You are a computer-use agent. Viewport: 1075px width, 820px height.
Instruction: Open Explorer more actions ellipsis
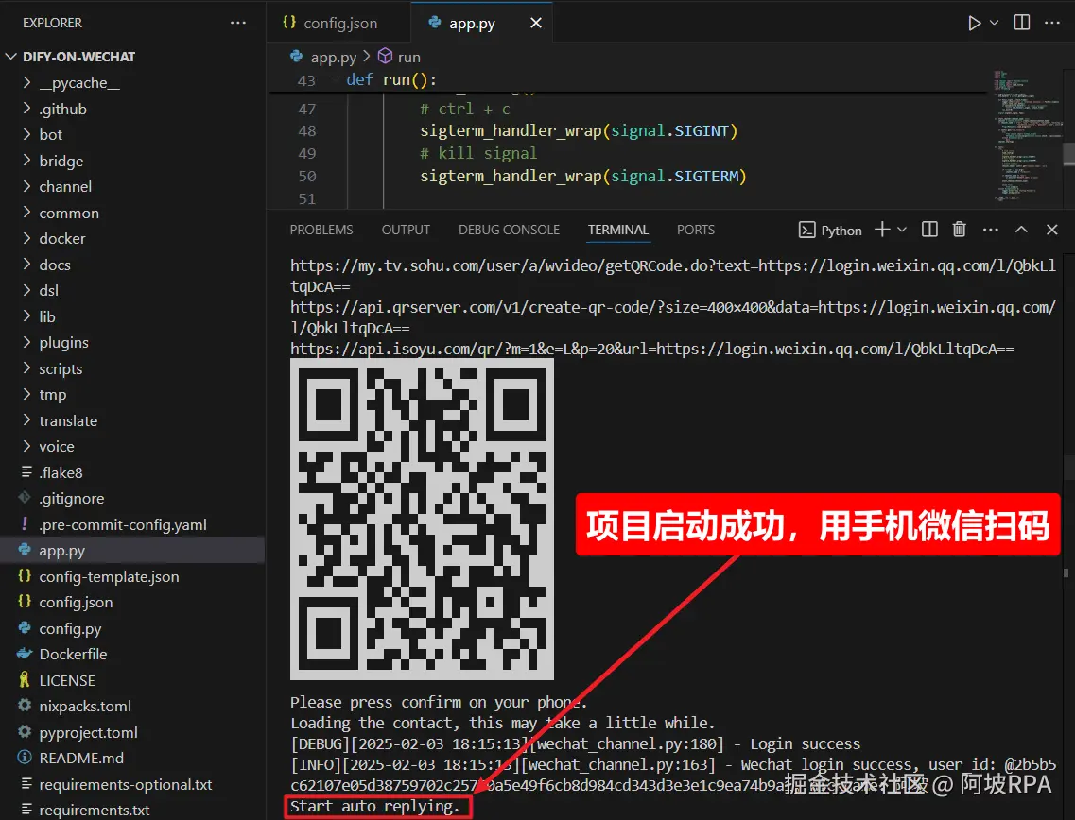[238, 23]
